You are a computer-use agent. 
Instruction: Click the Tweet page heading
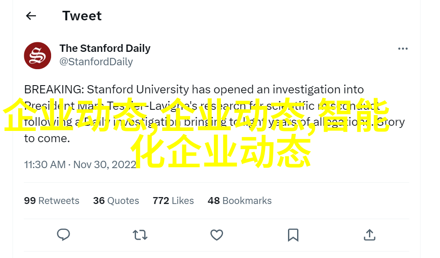[x=82, y=16]
